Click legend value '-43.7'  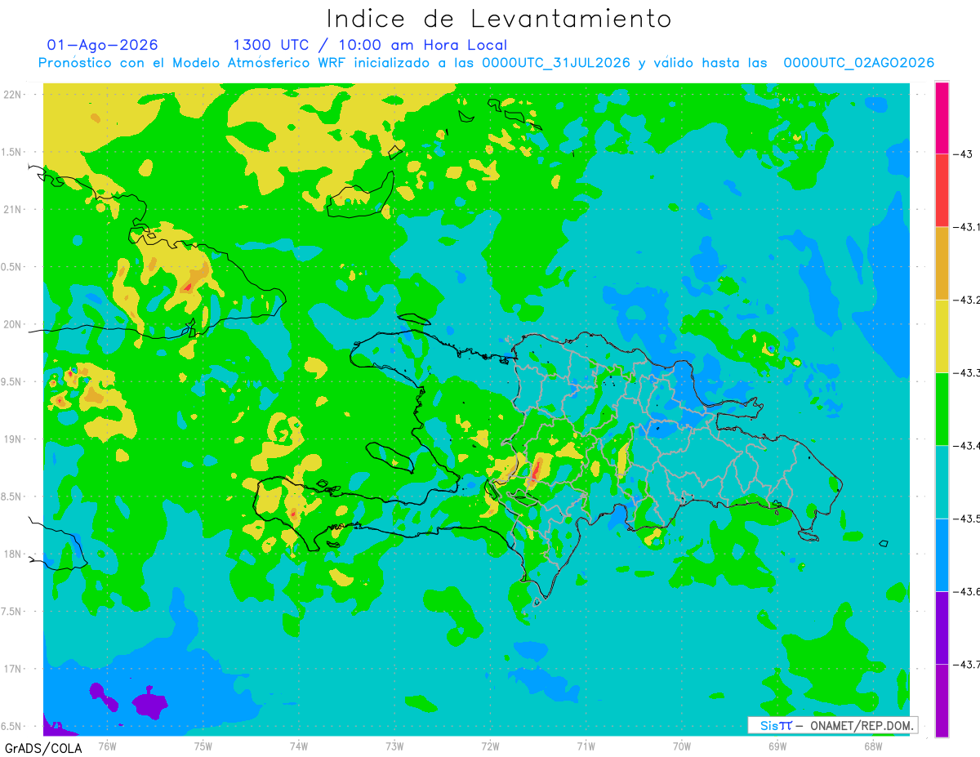[x=968, y=664]
